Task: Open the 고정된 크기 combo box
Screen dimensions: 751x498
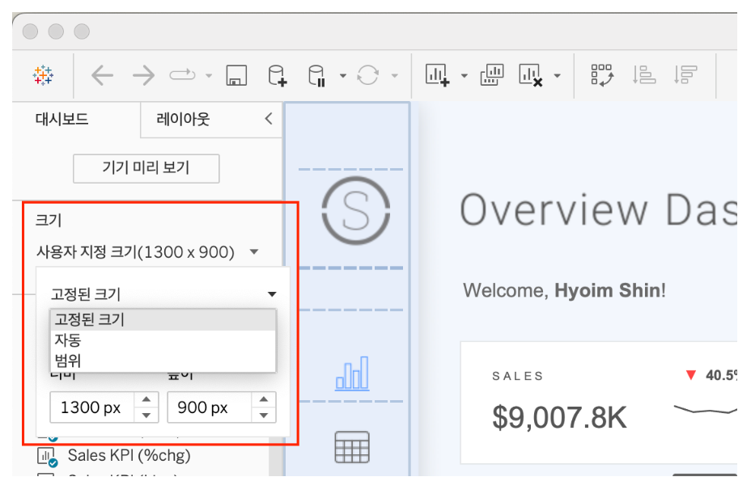Action: click(163, 294)
